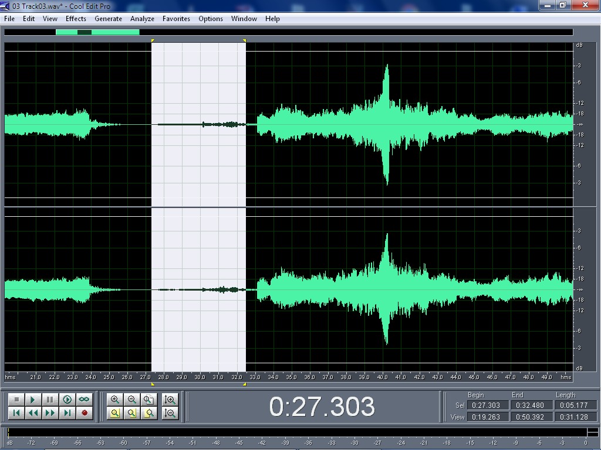Screen dimensions: 601x450
Task: Click the level meter clip indicator at far right
Action: coord(593,433)
